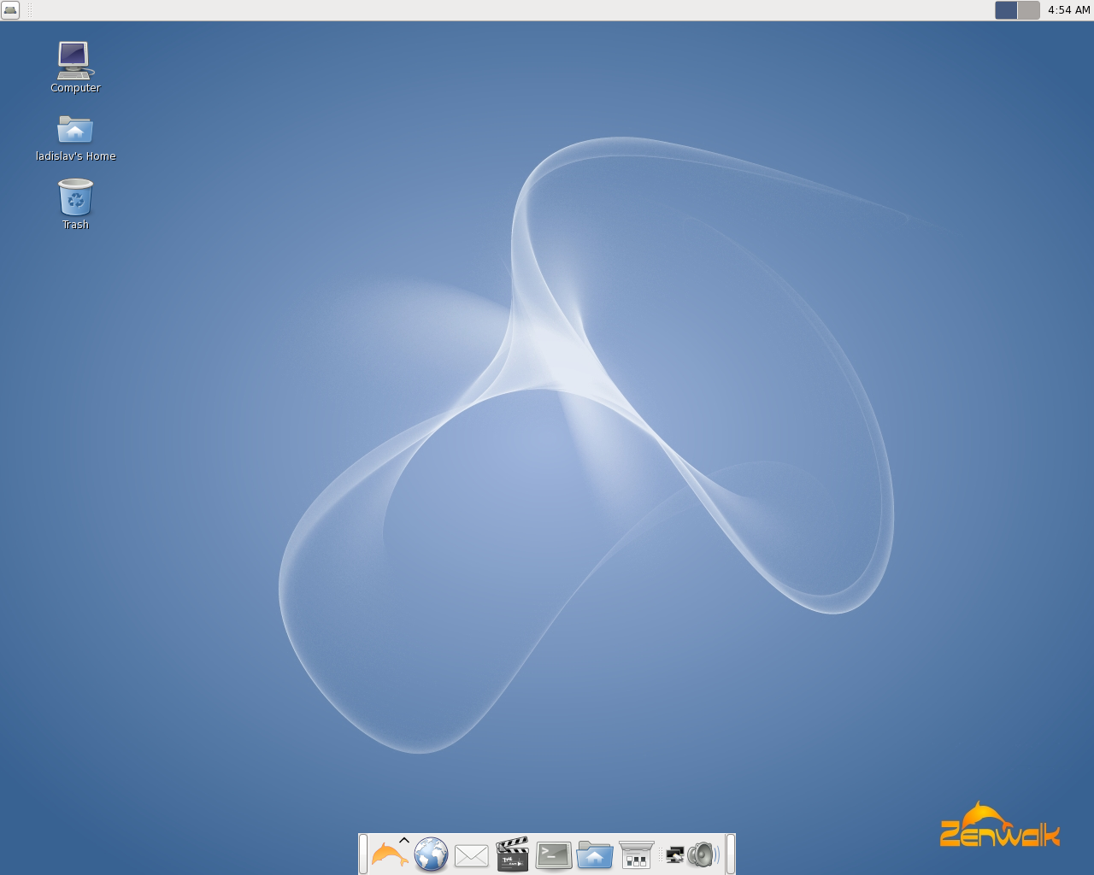Switch to the first workspace in pager
Image resolution: width=1094 pixels, height=875 pixels.
pyautogui.click(x=1006, y=10)
